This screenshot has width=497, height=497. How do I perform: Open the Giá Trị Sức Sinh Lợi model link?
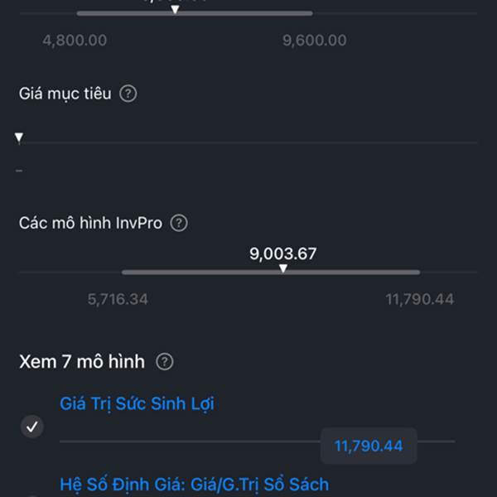coord(137,403)
